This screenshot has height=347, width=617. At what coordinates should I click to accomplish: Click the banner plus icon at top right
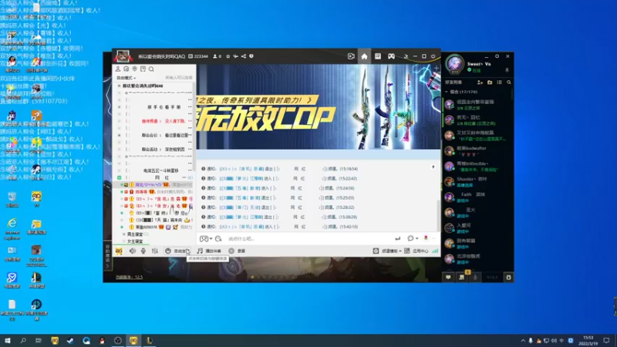click(x=436, y=69)
